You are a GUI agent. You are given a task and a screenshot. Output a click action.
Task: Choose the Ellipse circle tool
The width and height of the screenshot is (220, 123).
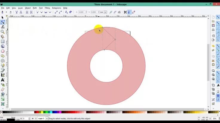pos(3,51)
